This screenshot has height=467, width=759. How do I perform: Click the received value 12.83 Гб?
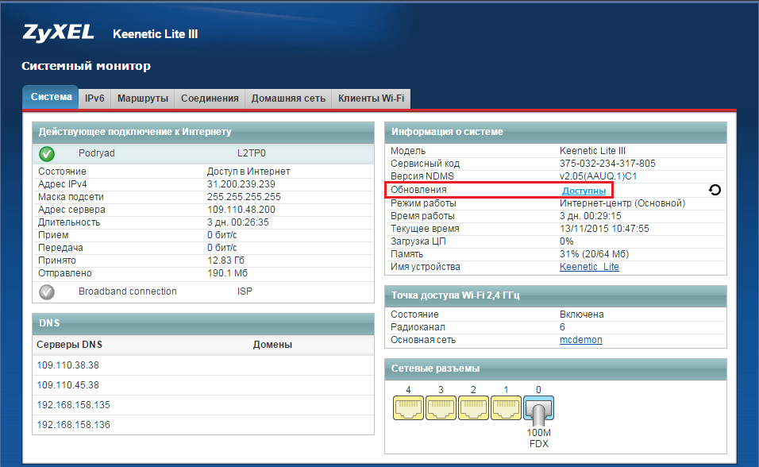point(226,261)
